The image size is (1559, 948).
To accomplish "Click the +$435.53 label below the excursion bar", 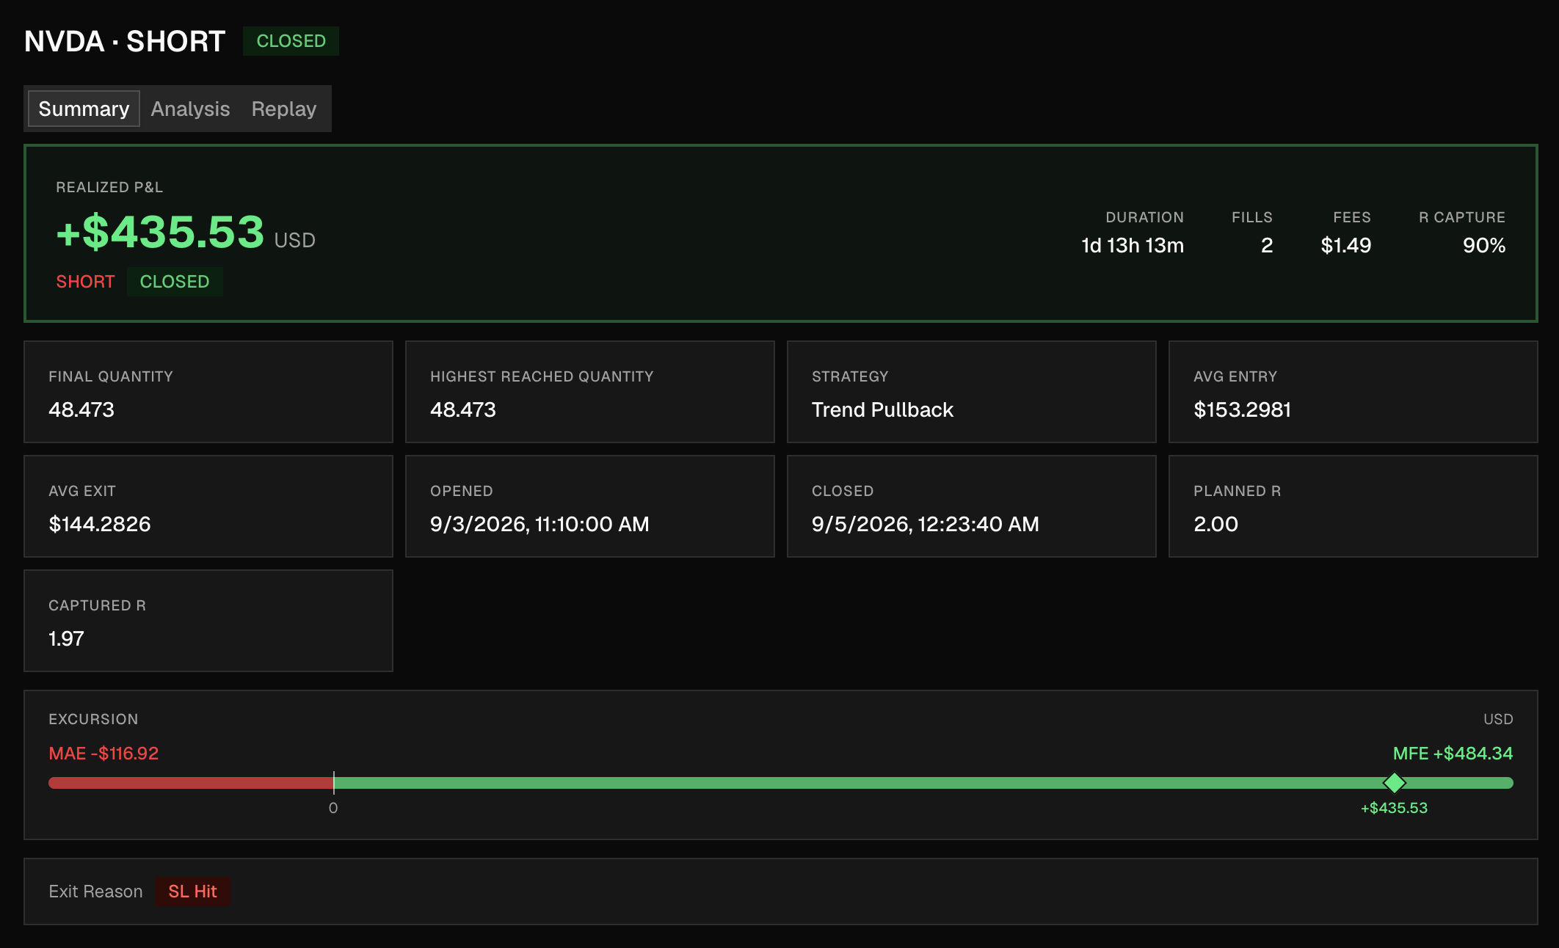I will click(x=1394, y=808).
